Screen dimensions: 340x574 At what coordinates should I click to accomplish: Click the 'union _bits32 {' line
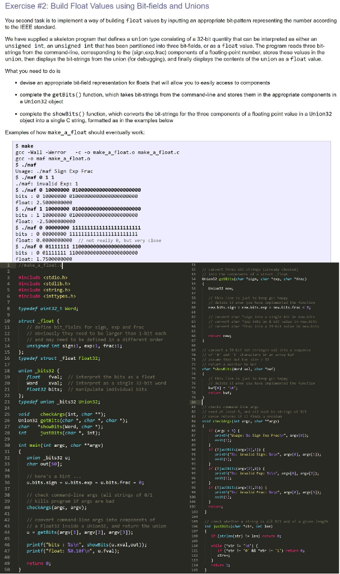pos(39,371)
